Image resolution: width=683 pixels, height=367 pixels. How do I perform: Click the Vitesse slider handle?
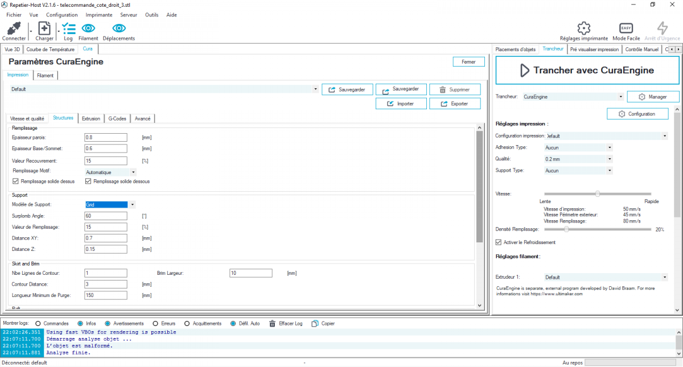point(598,193)
